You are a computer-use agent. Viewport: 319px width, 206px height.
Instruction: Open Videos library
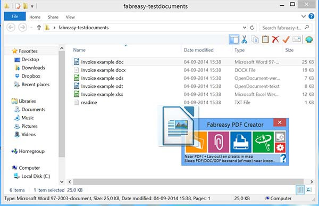pos(25,135)
